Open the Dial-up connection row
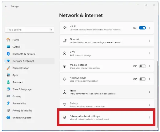The image size is (160, 132). click(107, 105)
